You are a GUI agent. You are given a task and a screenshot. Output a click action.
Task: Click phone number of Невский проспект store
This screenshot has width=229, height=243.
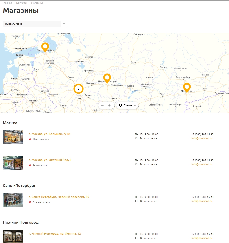pyautogui.click(x=202, y=197)
